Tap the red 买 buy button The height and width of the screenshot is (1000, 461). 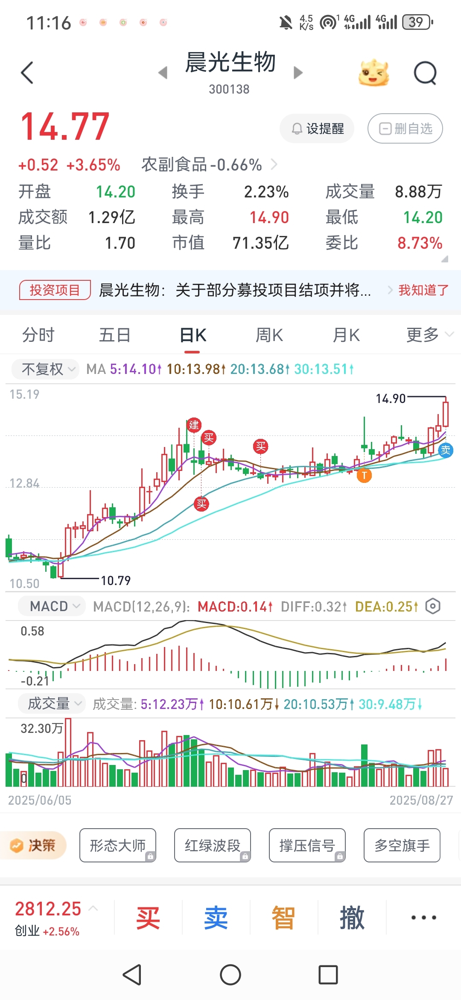[148, 917]
